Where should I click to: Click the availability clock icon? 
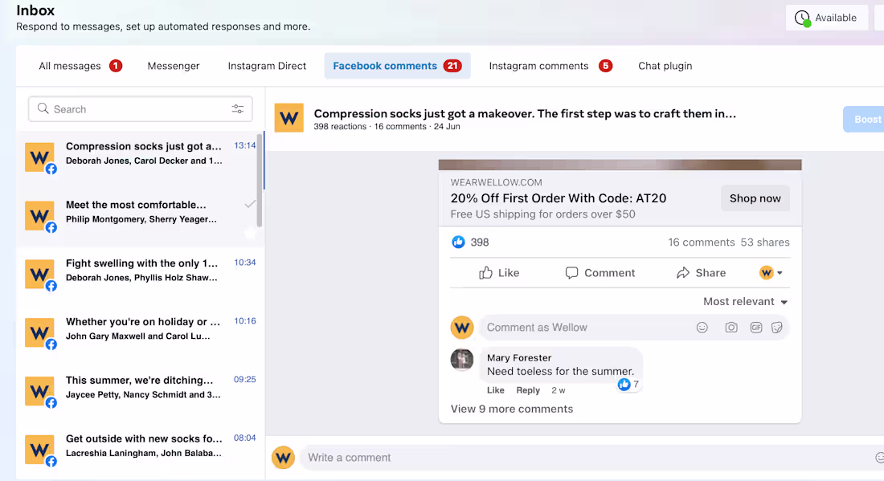802,18
